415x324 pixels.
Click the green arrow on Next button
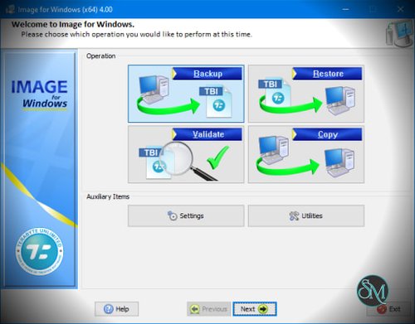pos(263,309)
